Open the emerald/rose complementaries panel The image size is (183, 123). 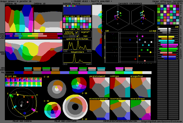(141, 110)
